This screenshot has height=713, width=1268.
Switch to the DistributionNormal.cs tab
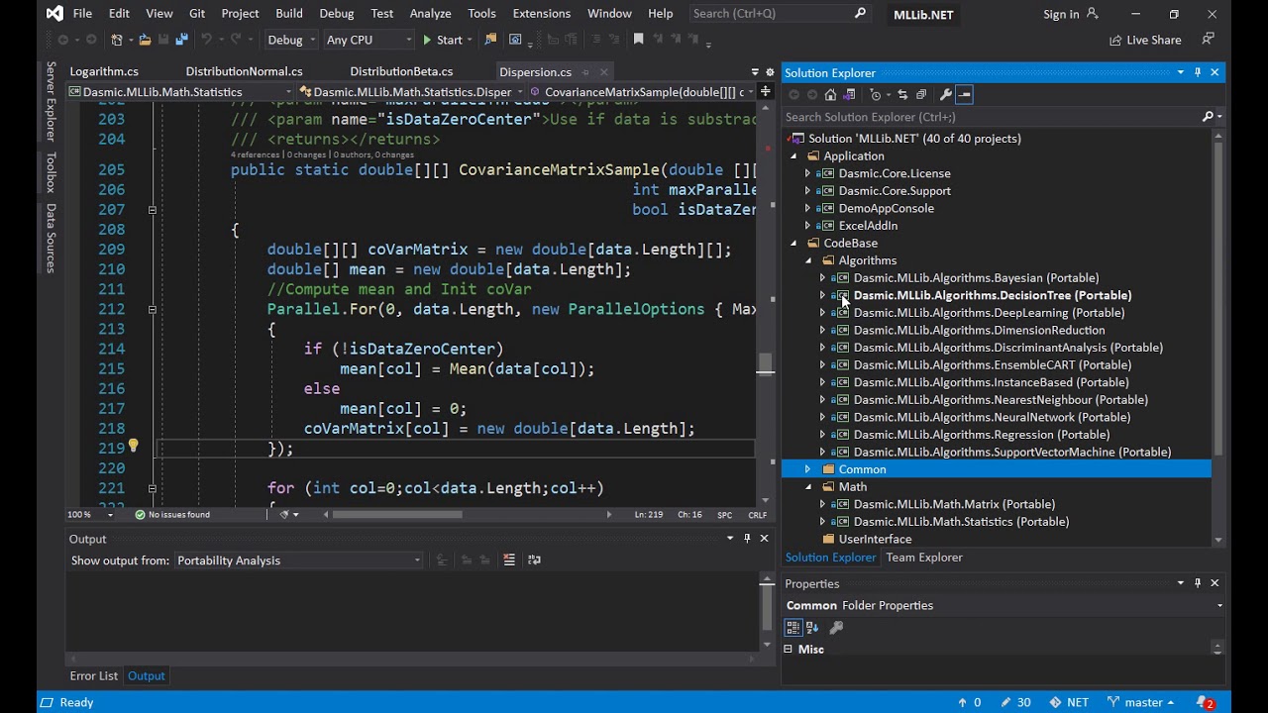(244, 71)
